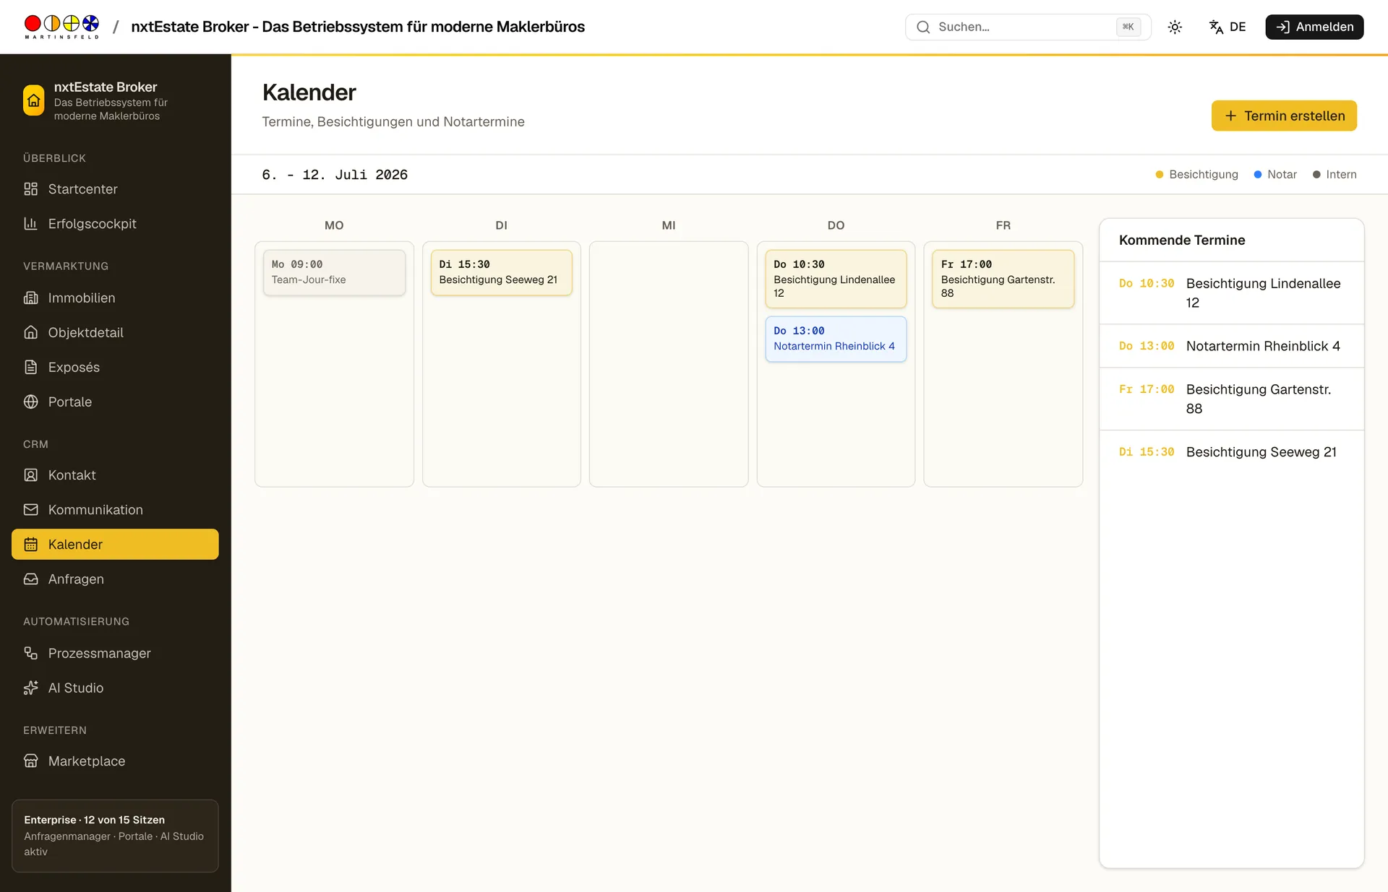Click the Anmelden login button
The image size is (1388, 892).
[x=1314, y=27]
